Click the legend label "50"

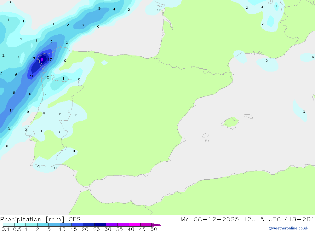pyautogui.click(x=154, y=229)
